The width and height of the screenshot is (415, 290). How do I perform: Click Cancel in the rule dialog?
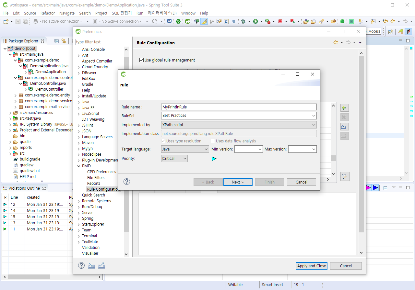coord(302,182)
